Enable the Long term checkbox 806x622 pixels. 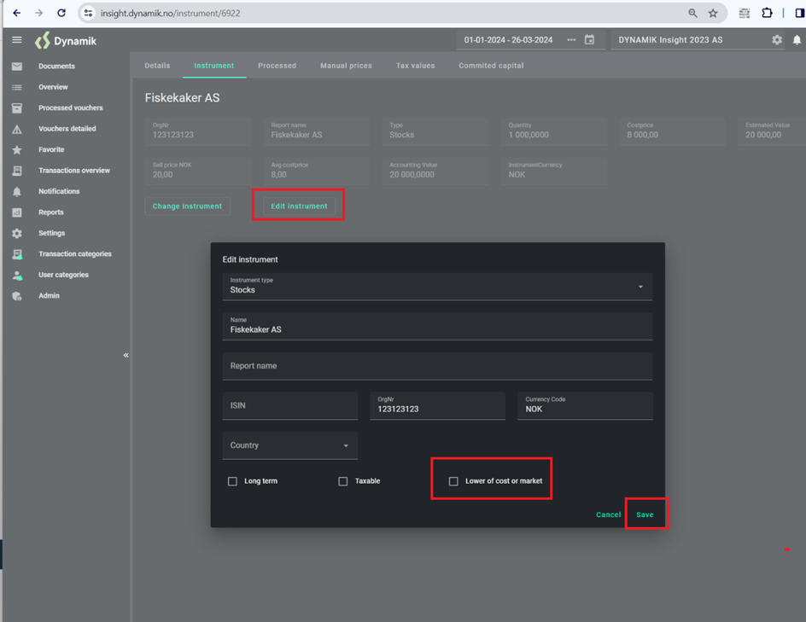232,481
